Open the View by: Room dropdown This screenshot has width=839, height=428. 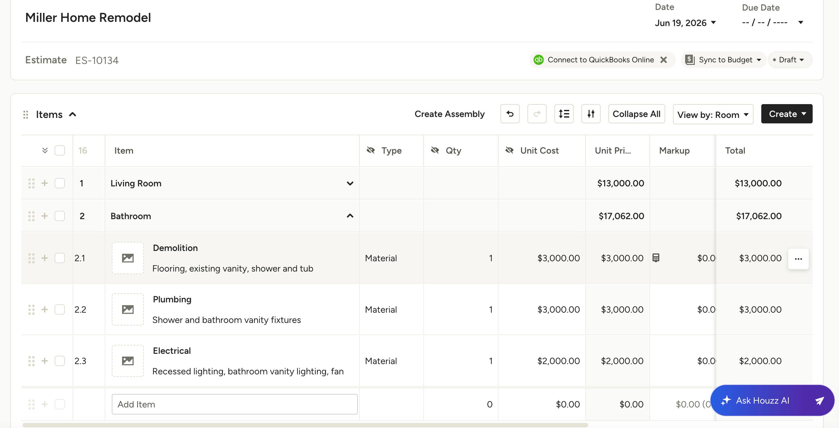pos(713,114)
